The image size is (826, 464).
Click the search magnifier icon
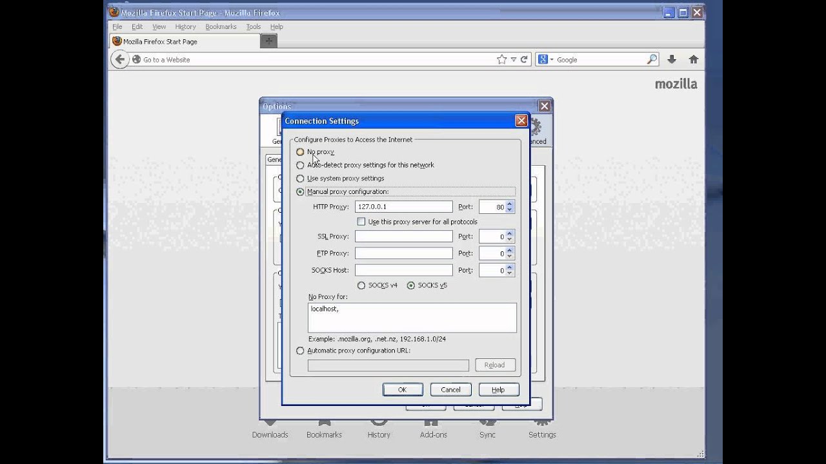pos(652,59)
